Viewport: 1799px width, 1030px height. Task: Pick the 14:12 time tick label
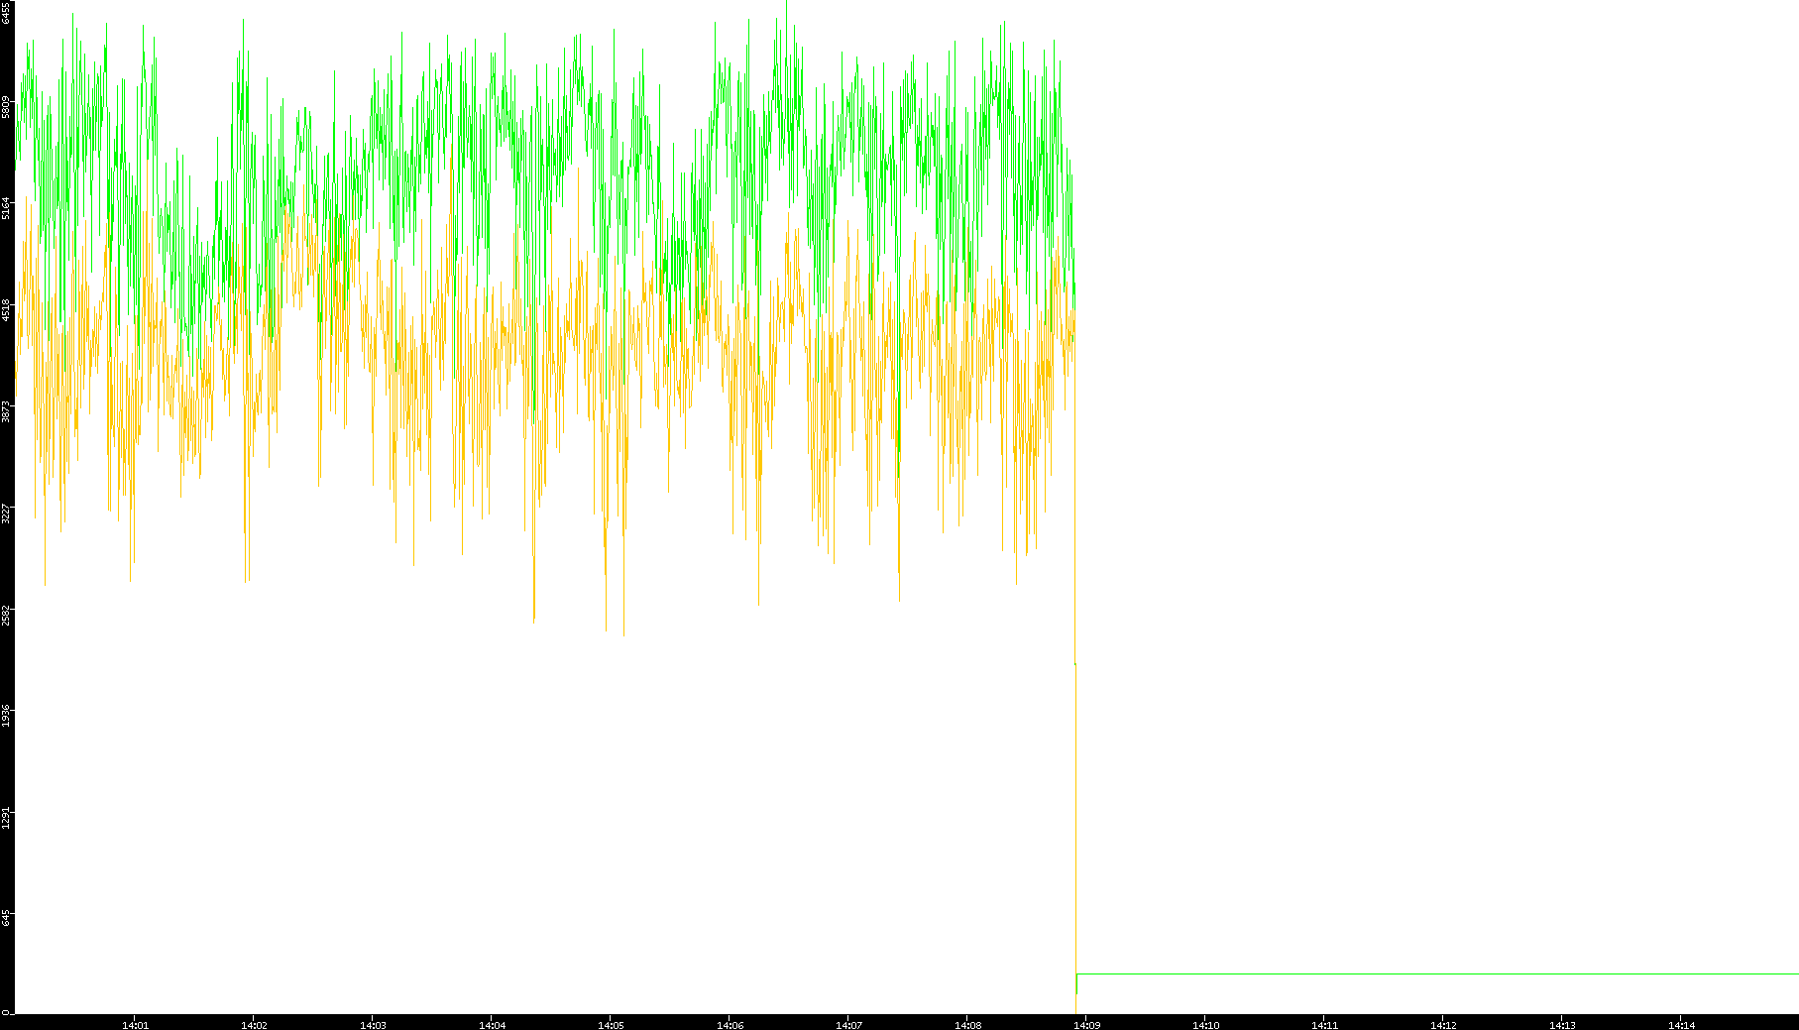tap(1443, 1024)
